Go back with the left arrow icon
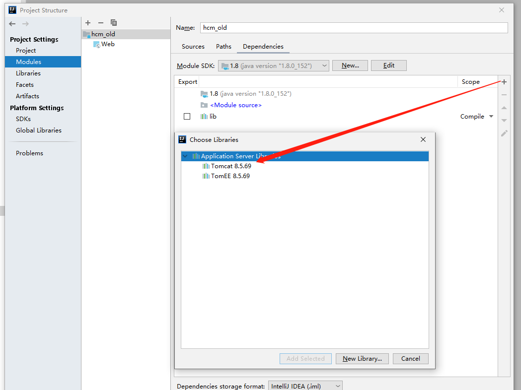Viewport: 521px width, 390px height. click(12, 23)
